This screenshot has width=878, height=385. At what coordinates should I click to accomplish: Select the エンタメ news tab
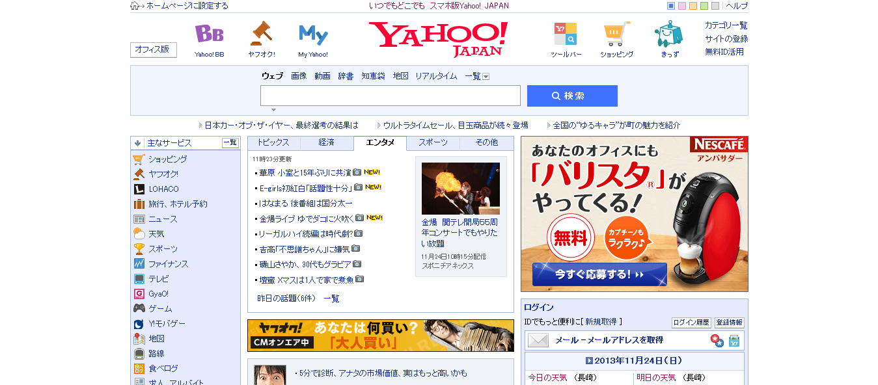[x=380, y=142]
